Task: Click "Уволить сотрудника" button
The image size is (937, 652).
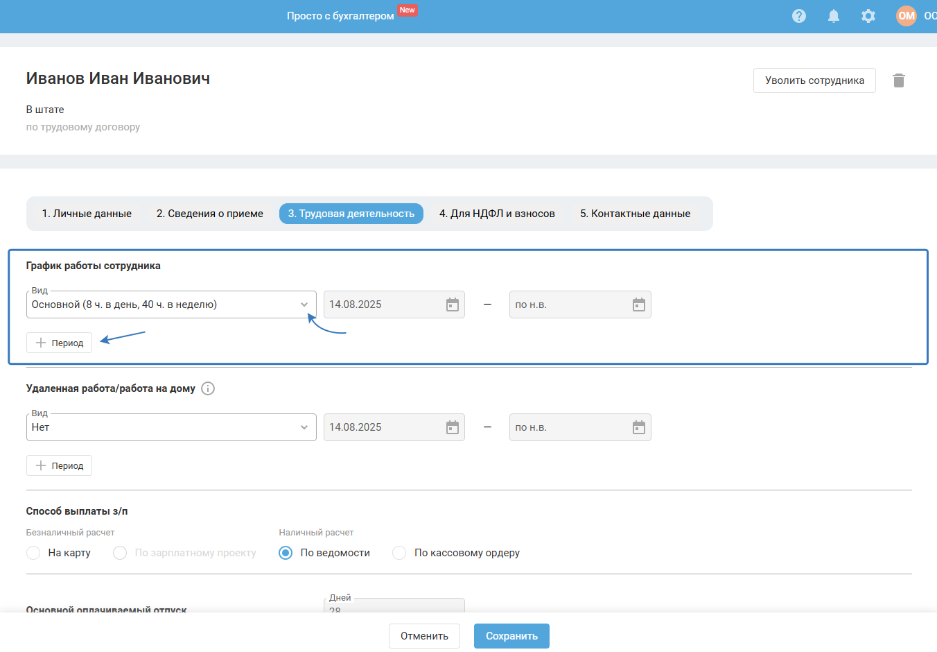Action: point(814,80)
